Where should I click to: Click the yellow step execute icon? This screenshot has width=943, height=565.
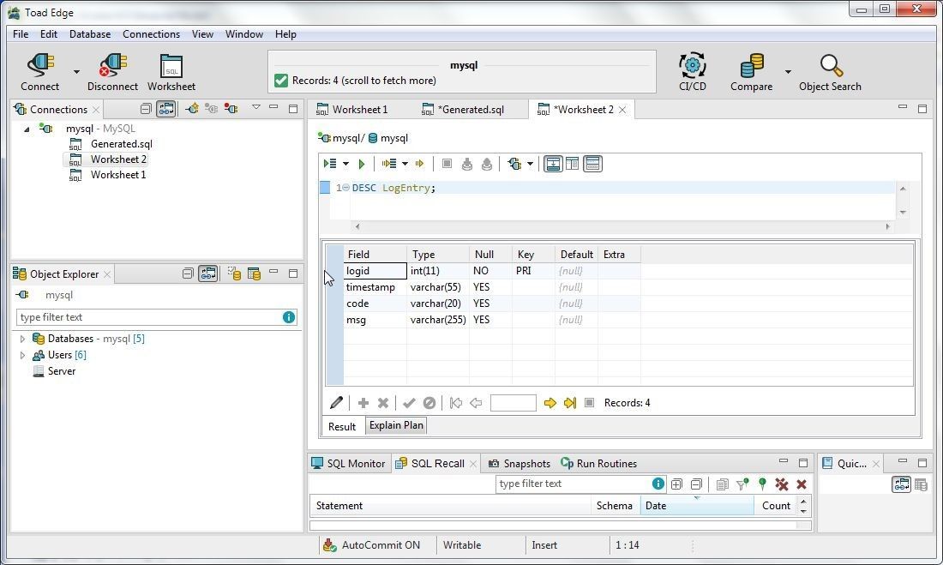420,164
